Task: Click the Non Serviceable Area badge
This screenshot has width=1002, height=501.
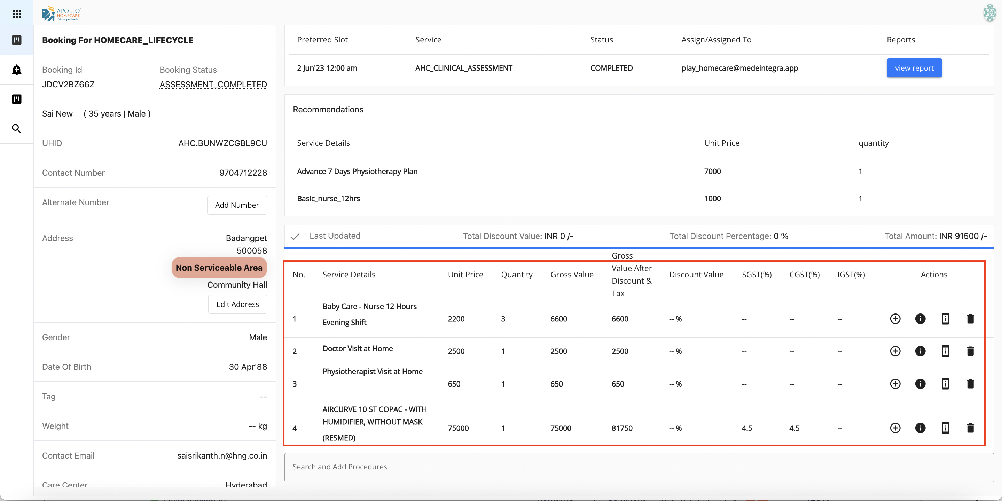Action: (219, 268)
